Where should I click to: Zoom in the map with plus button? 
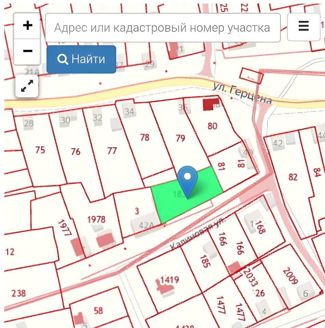click(x=27, y=26)
